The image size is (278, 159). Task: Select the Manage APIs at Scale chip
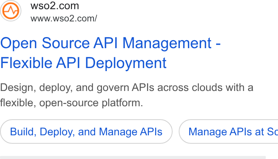[x=228, y=131]
